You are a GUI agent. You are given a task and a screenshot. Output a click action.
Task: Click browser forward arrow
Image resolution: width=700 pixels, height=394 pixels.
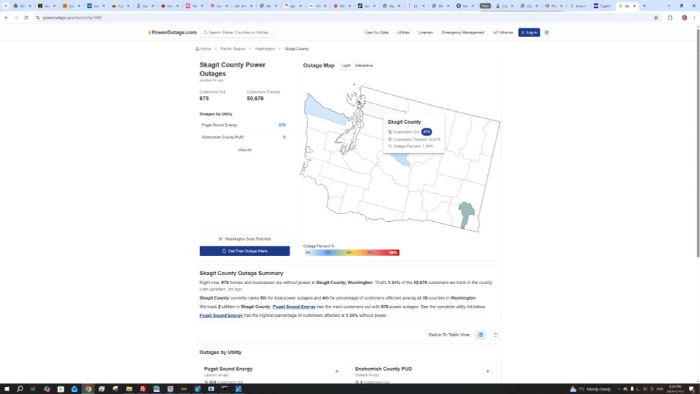(16, 17)
